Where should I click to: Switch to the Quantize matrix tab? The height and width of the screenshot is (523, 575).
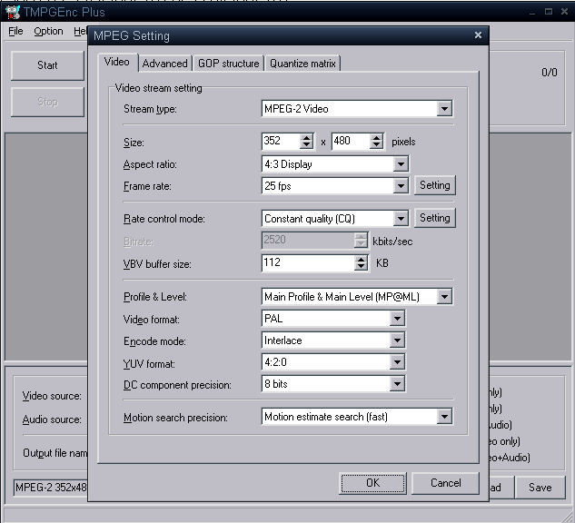[302, 64]
